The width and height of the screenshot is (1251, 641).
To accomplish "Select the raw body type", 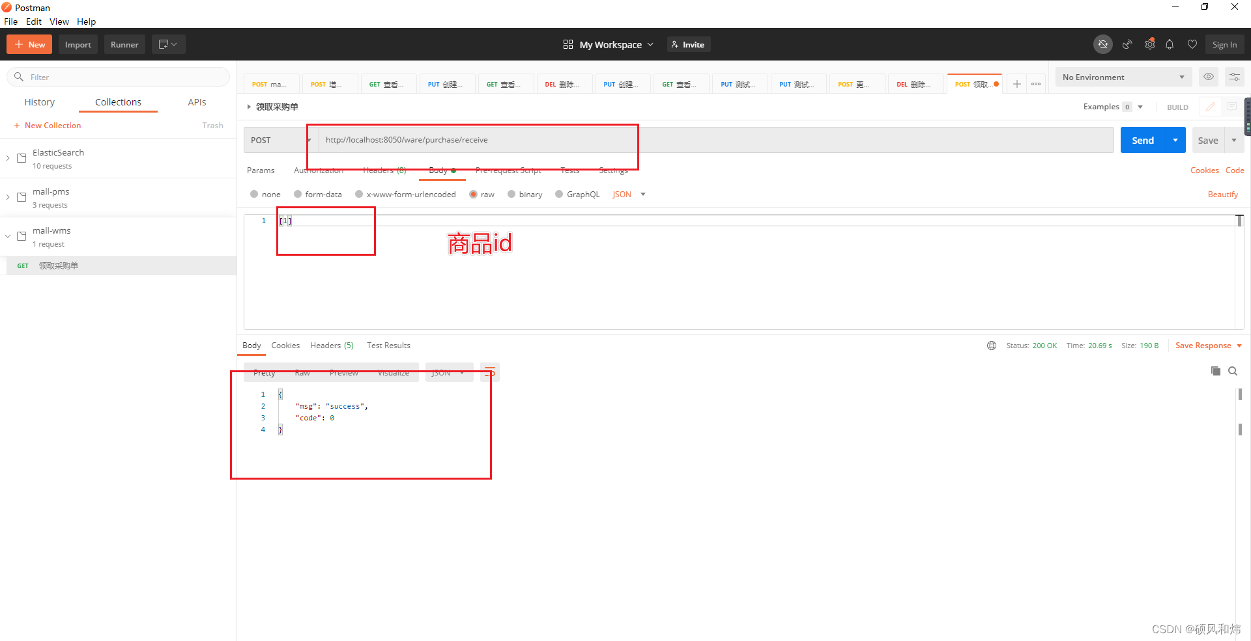I will (x=474, y=194).
